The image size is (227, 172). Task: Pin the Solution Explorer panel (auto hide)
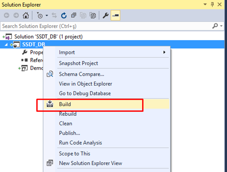click(x=212, y=4)
